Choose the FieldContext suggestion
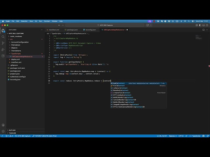 [x=138, y=86]
